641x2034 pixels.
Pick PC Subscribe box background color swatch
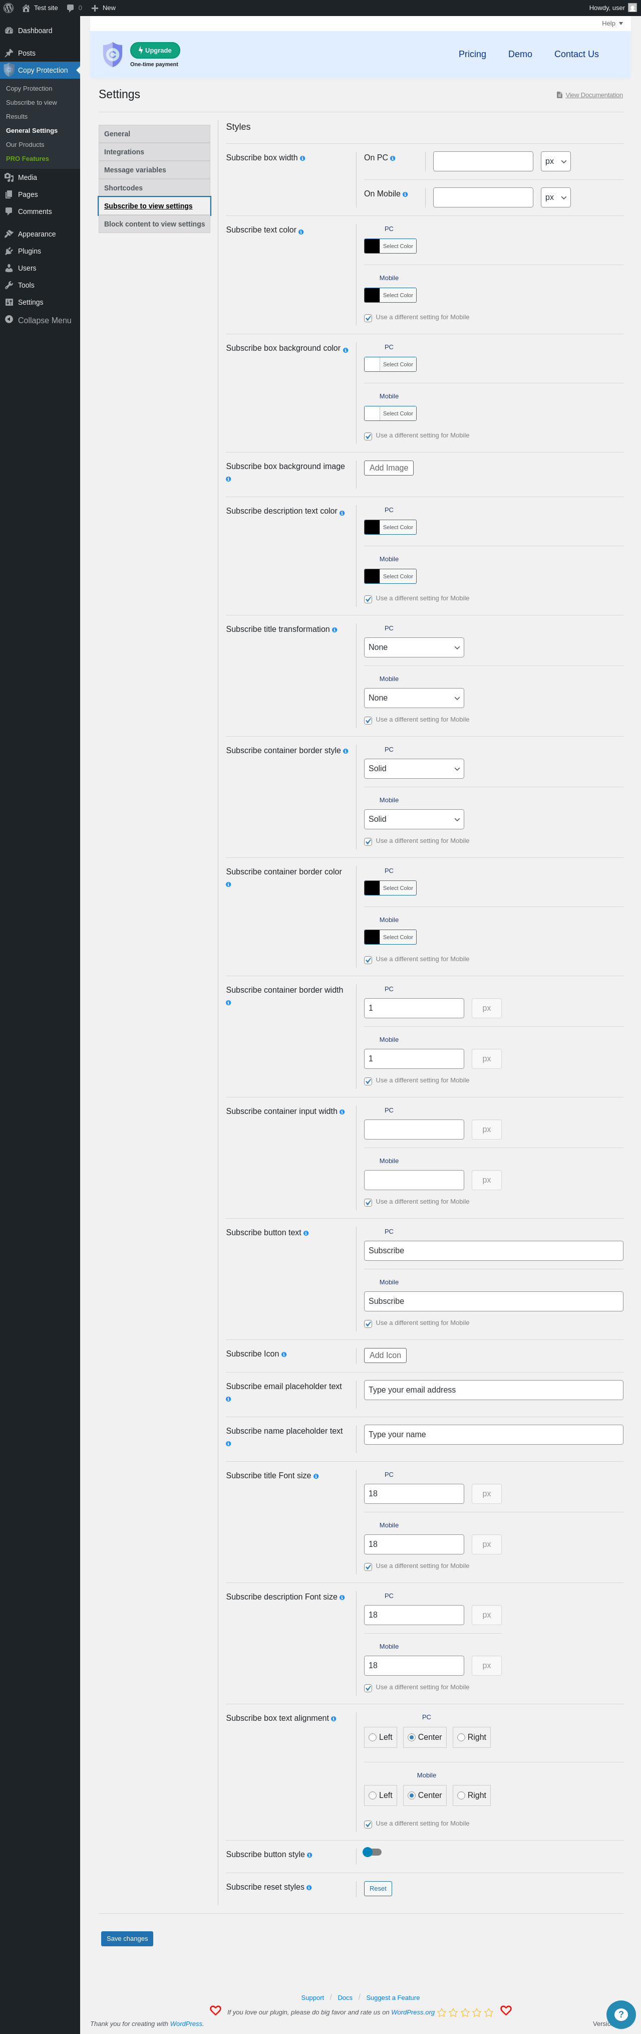[x=372, y=364]
